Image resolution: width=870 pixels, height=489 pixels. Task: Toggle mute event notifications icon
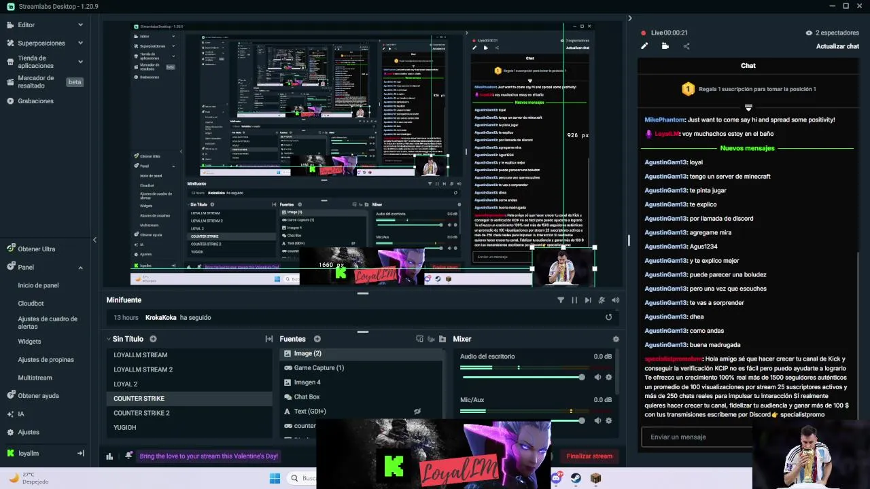602,300
